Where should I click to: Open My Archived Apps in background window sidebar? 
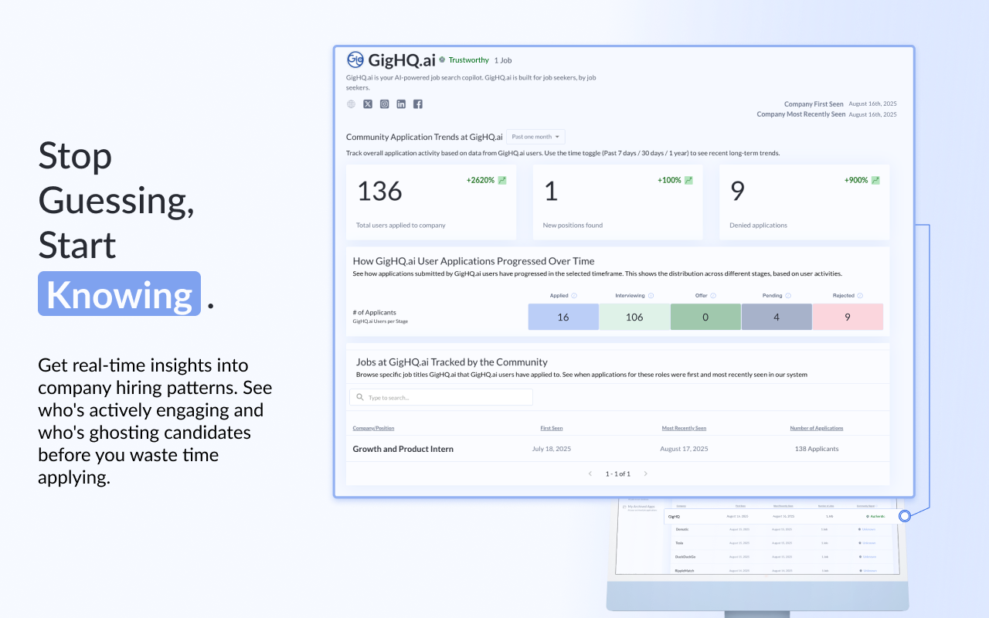[x=641, y=507]
